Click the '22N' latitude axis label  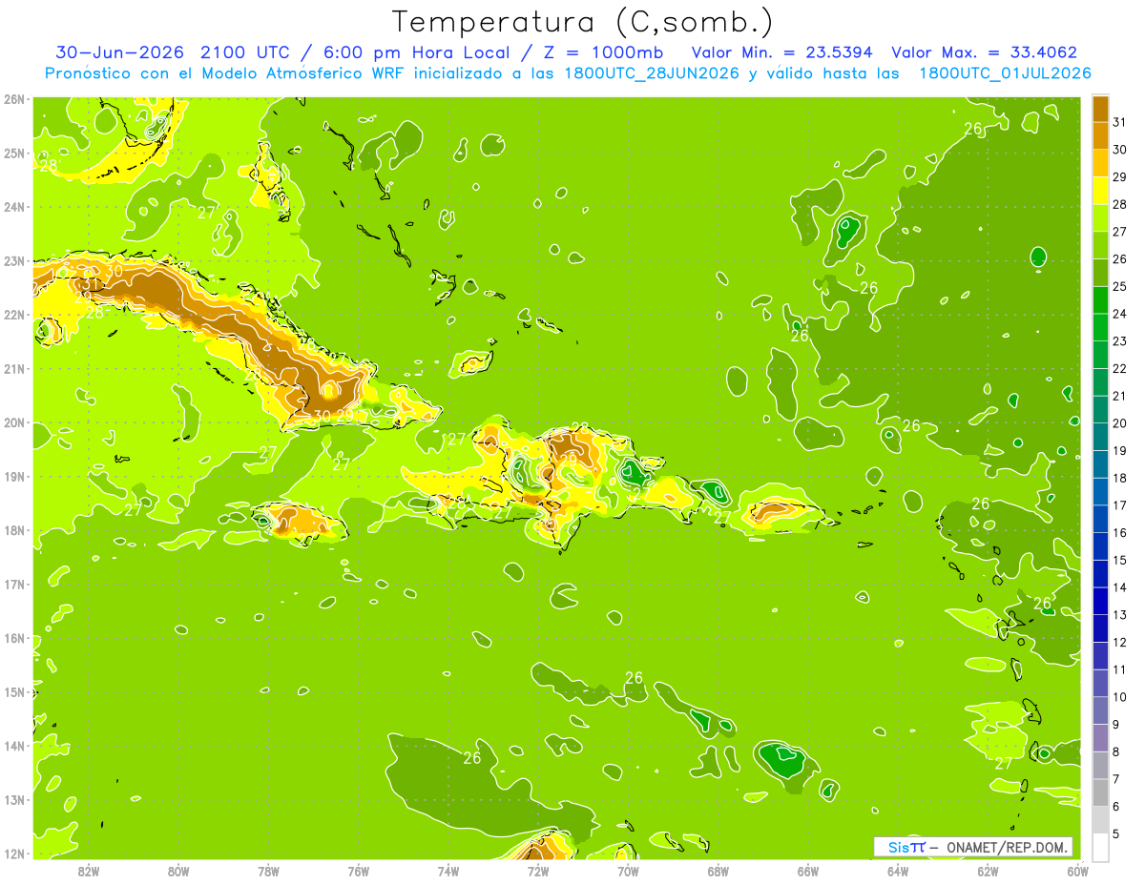coord(14,315)
